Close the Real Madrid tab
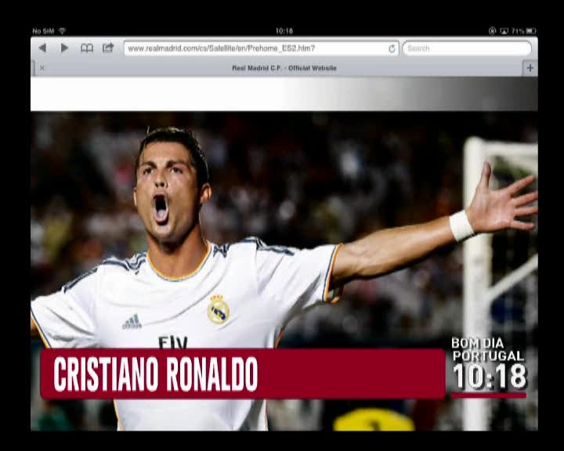This screenshot has height=451, width=564. 42,68
